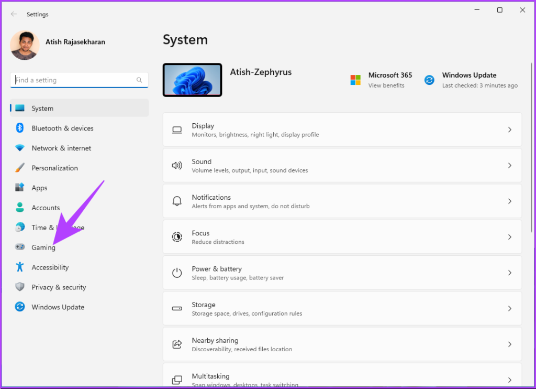Open Focus settings chevron
Screen dimensions: 536x389
coord(509,237)
